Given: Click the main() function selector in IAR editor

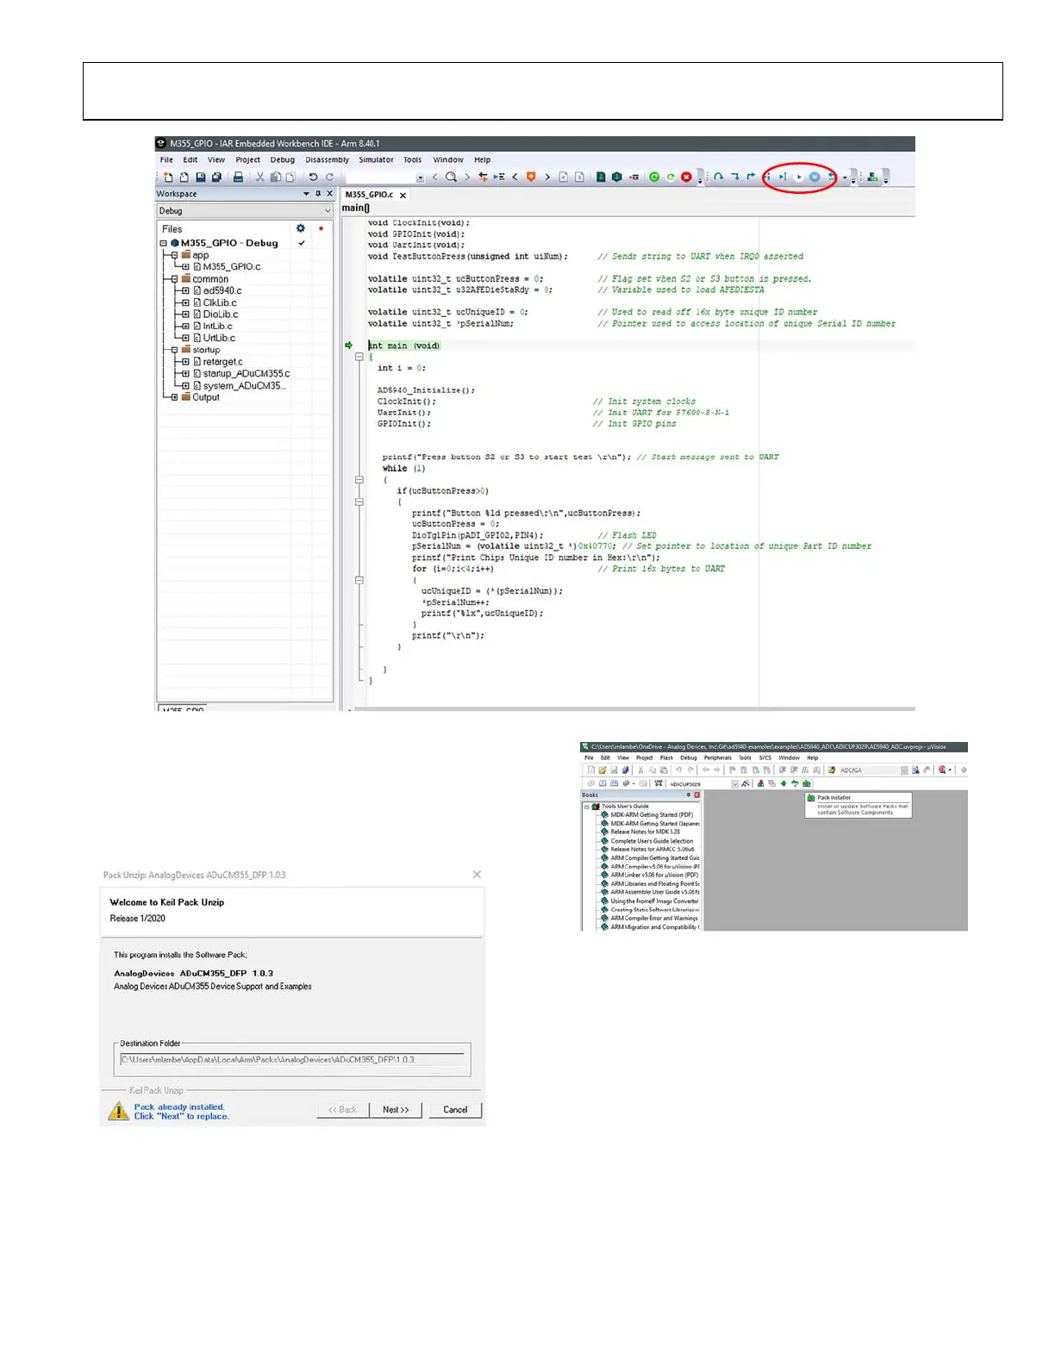Looking at the screenshot, I should (356, 208).
